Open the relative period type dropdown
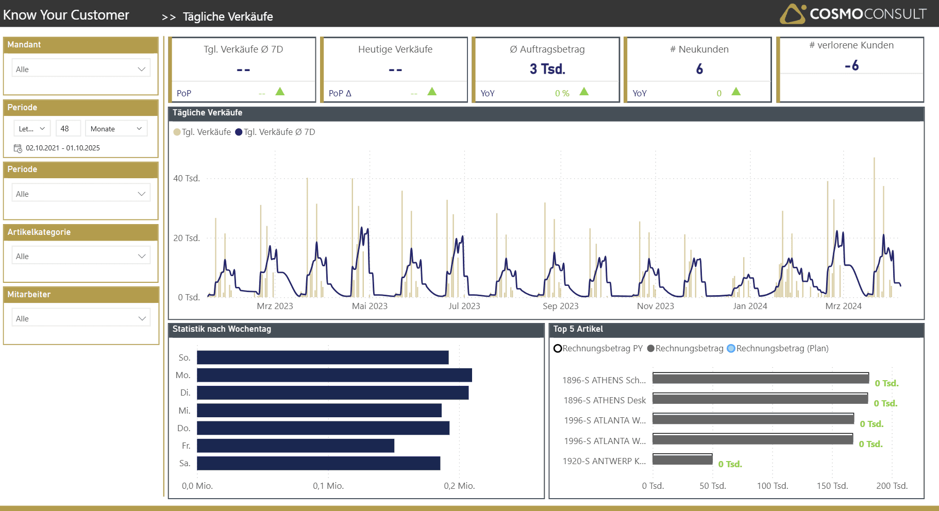 click(x=32, y=129)
